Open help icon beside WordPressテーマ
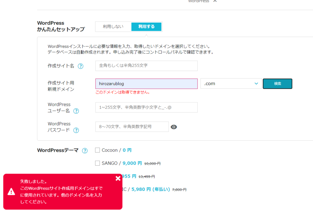The image size is (313, 211). [x=85, y=151]
